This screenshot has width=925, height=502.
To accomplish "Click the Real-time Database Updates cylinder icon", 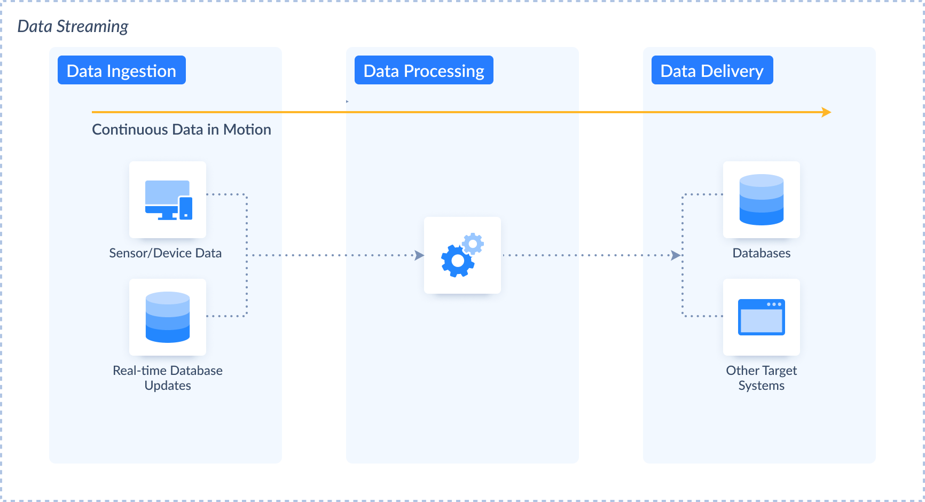I will [x=167, y=317].
